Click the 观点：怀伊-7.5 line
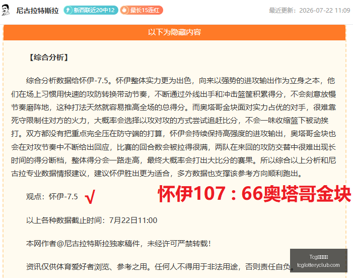Image resolution: width=353 pixels, height=278 pixels. coord(52,197)
